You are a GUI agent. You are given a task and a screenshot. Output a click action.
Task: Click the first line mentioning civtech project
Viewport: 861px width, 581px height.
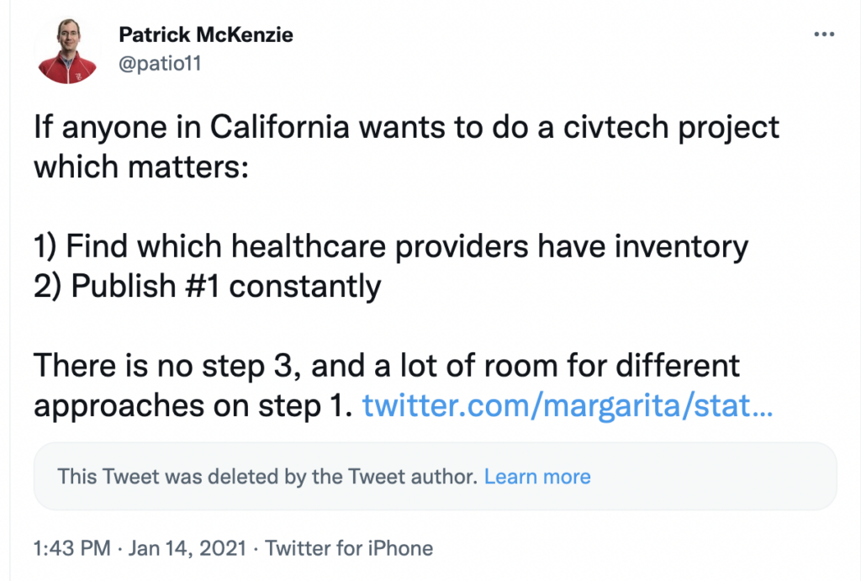pos(407,127)
